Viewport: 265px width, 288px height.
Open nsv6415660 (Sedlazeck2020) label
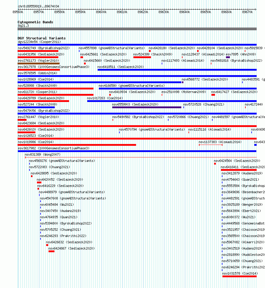tap(107, 61)
